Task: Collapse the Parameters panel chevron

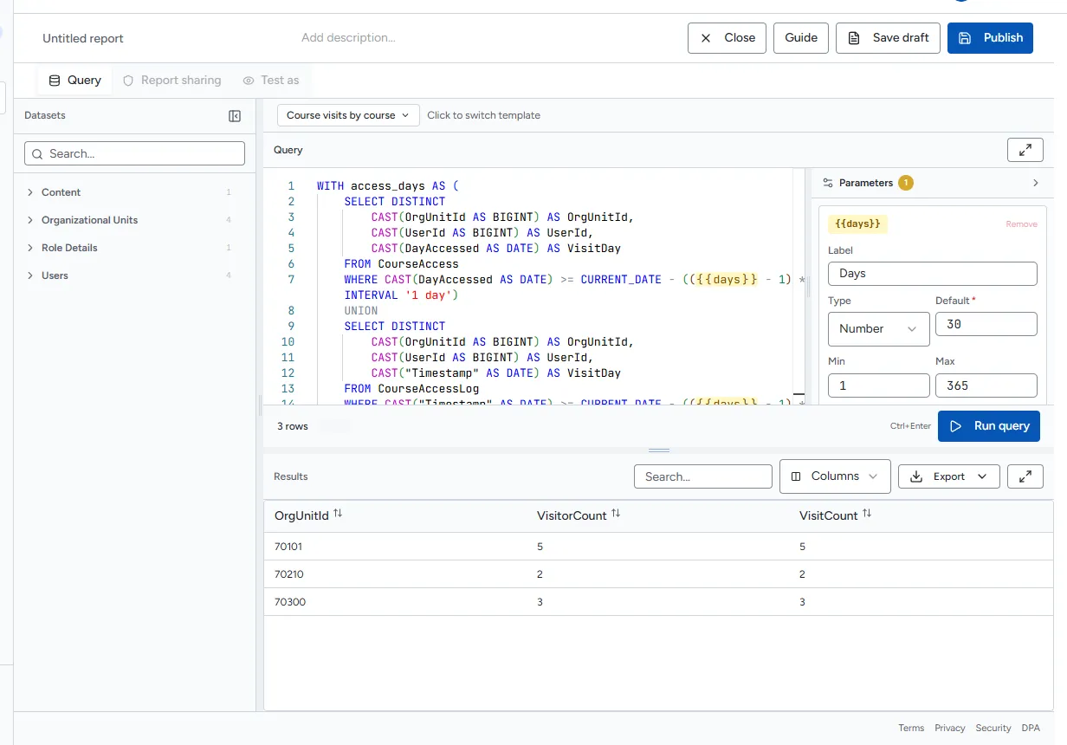Action: click(1036, 183)
